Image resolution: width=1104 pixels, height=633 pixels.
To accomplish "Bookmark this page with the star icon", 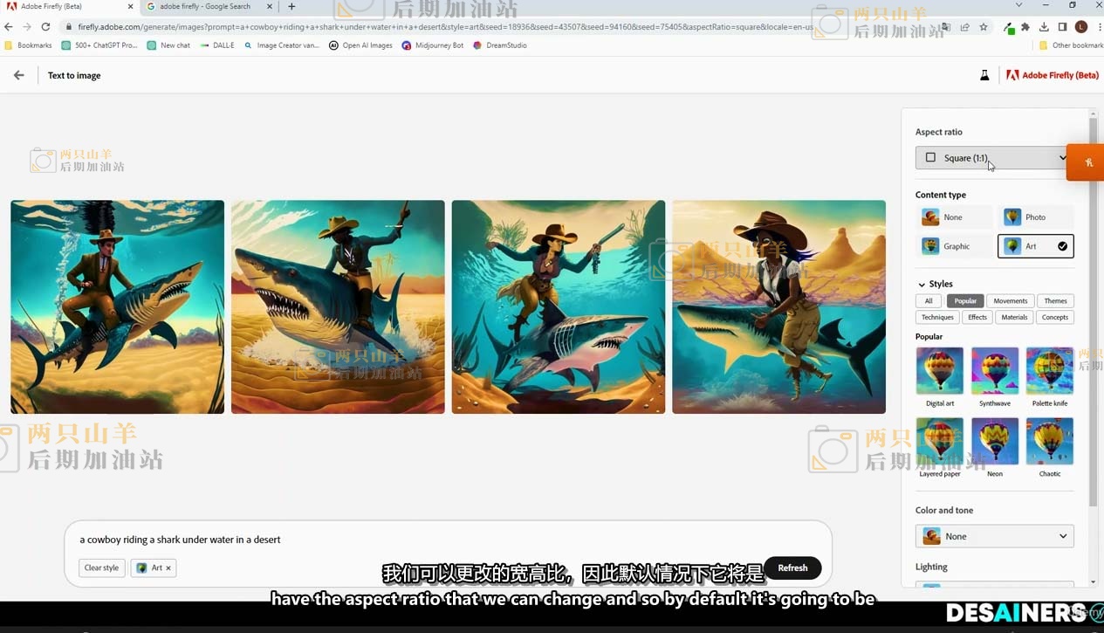I will pyautogui.click(x=984, y=27).
